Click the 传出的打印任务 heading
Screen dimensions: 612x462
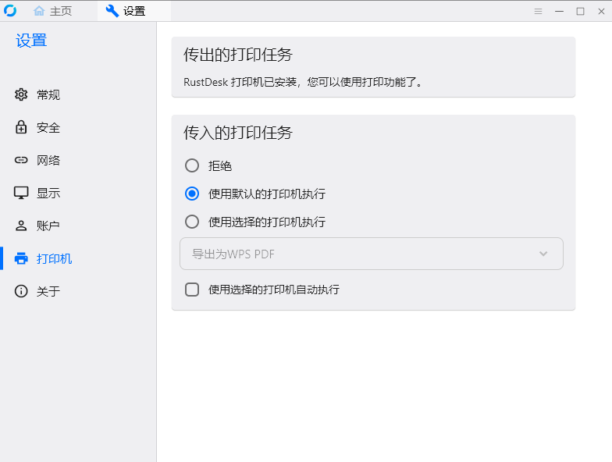coord(237,55)
